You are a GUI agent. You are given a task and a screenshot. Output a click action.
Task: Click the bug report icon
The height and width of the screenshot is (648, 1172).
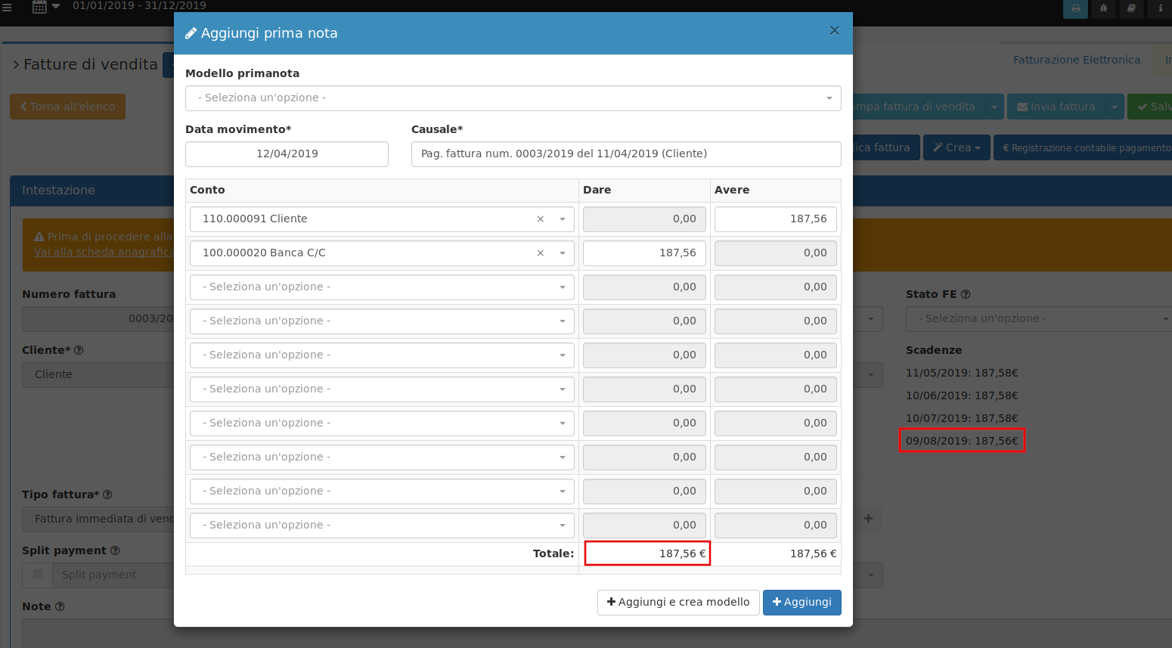[1103, 9]
